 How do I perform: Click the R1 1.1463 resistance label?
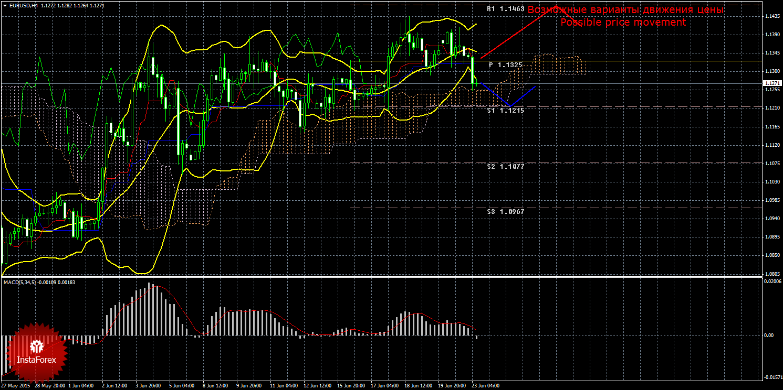coord(505,9)
